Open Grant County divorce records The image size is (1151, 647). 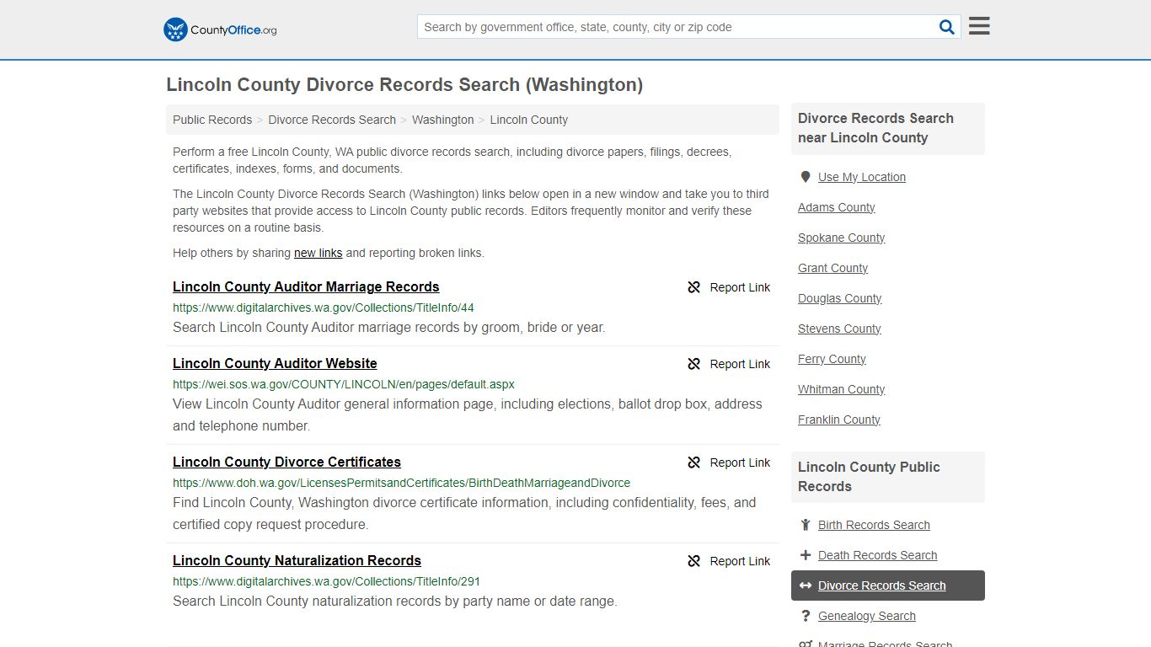point(833,268)
